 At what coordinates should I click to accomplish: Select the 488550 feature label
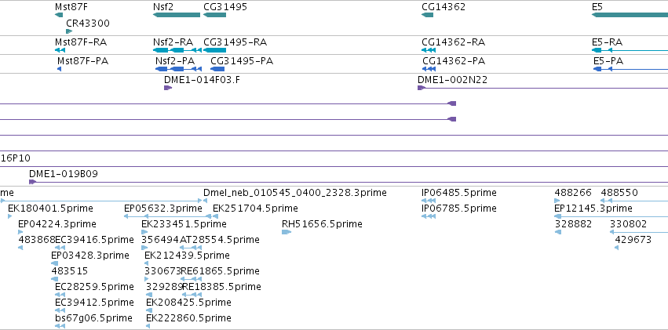(619, 193)
